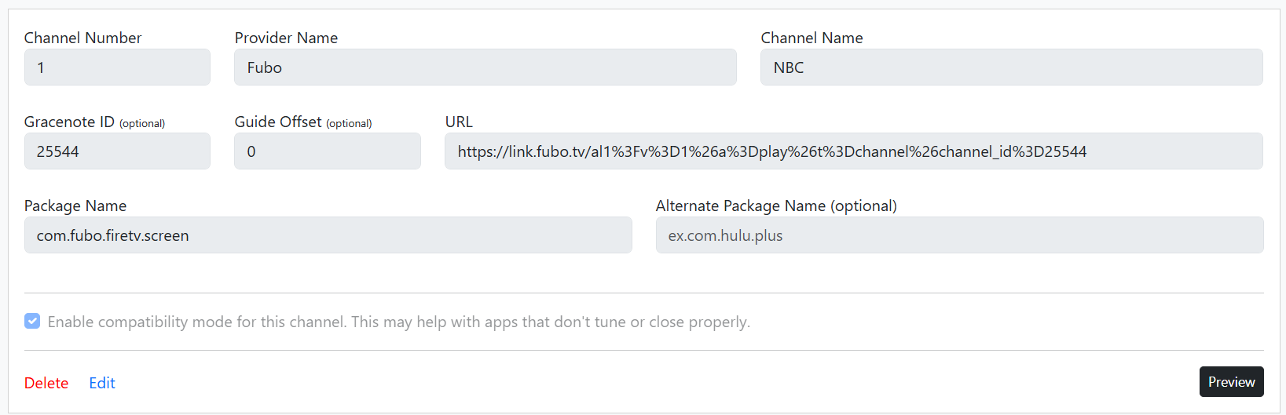Select the Provider Name field showing Fubo
The image size is (1286, 415).
[x=485, y=67]
